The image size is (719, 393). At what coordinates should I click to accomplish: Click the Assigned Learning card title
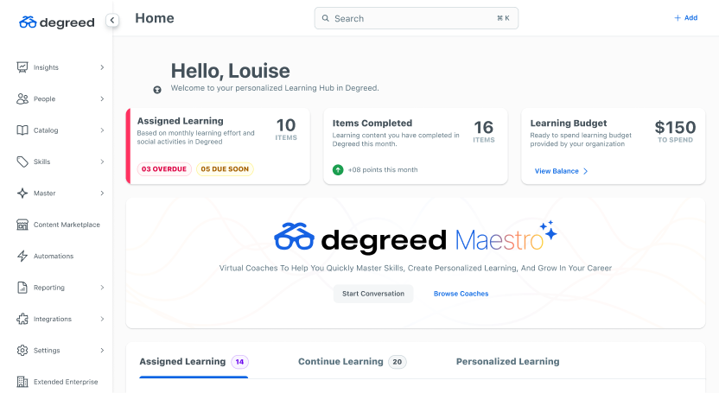point(181,121)
